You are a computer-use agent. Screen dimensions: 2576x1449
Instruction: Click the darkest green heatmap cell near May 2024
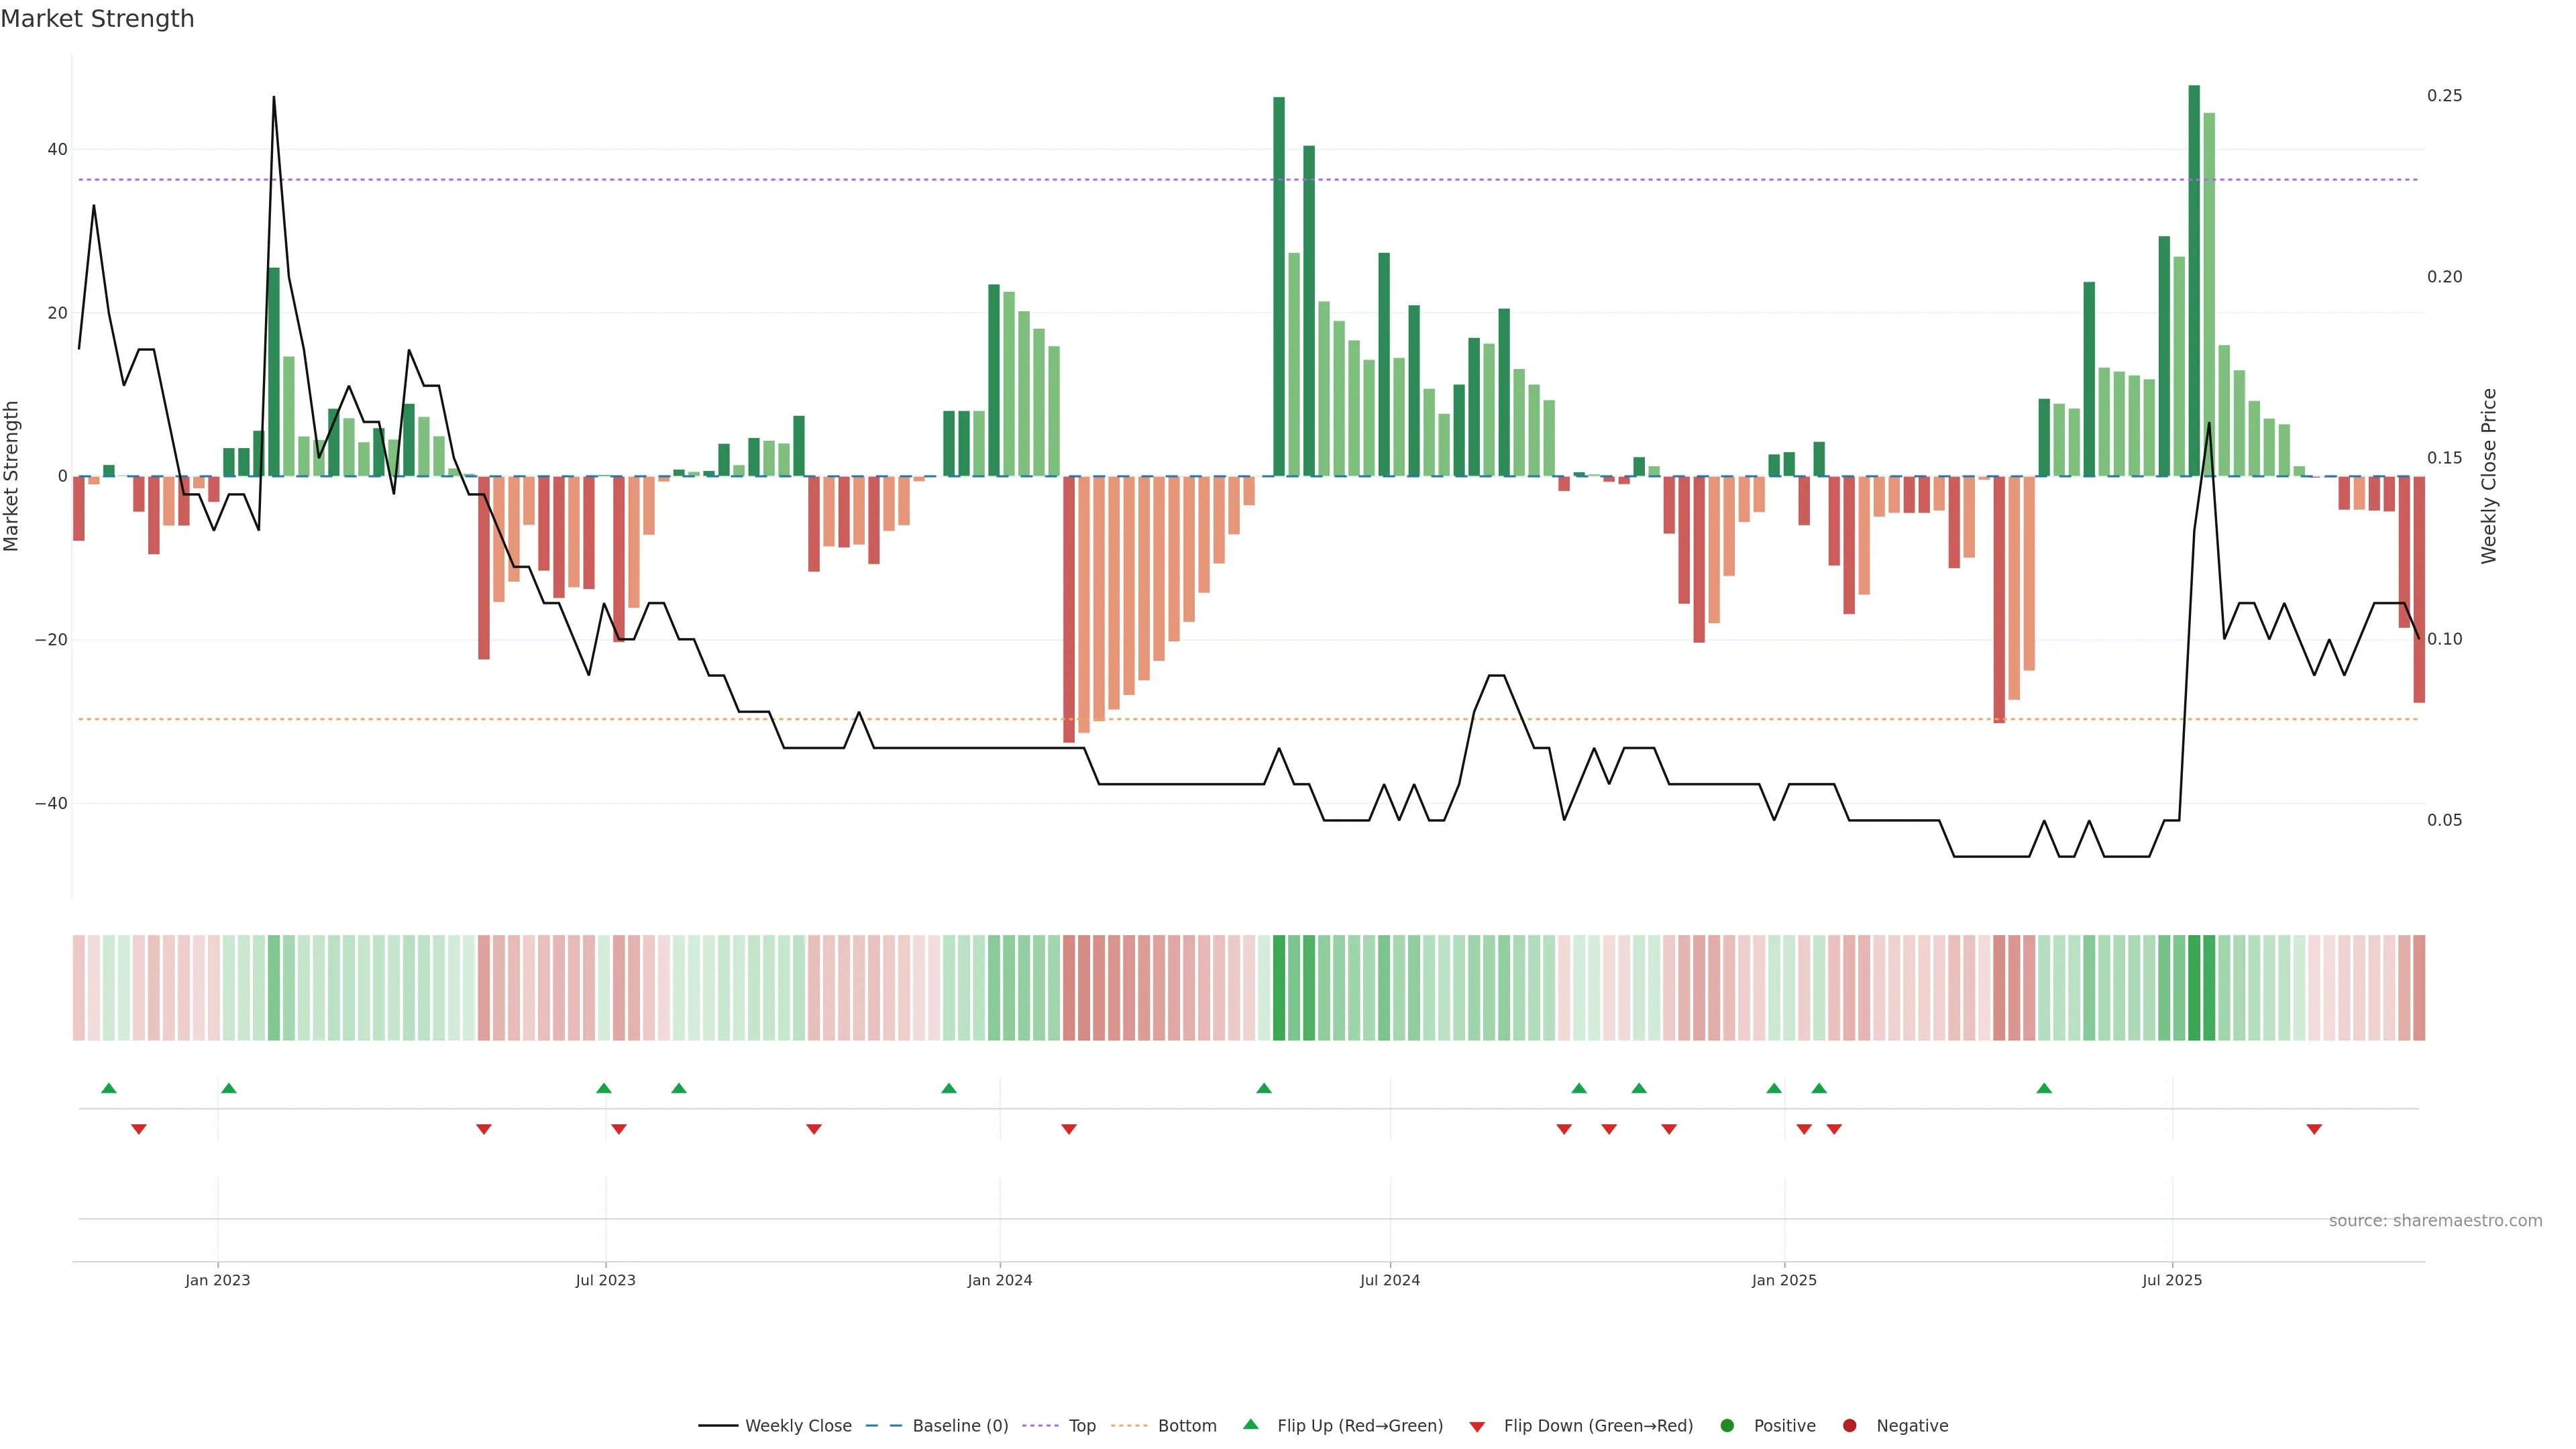pyautogui.click(x=1279, y=988)
